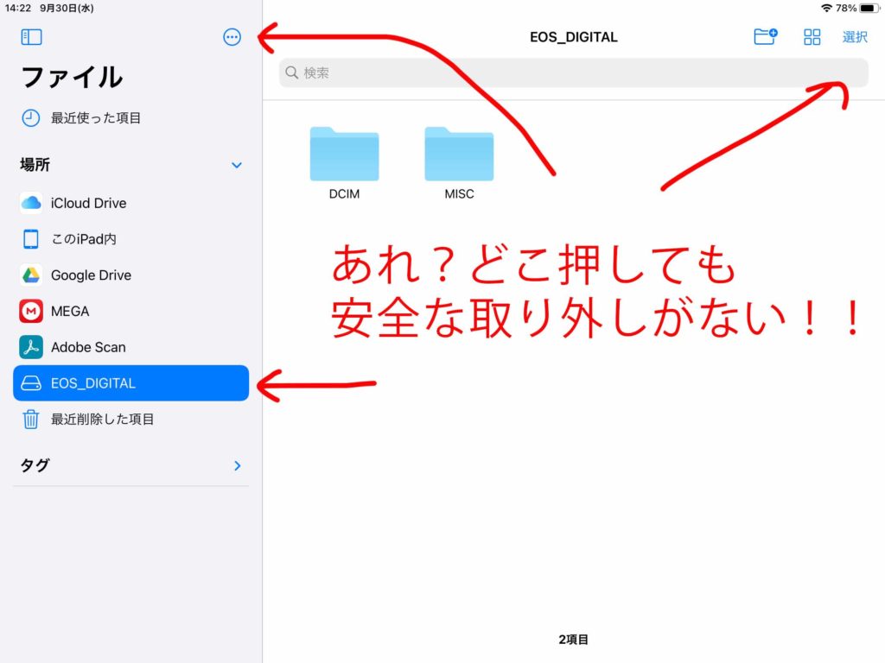Toggle the sidebar with the panel icon
The height and width of the screenshot is (663, 885).
pos(31,37)
